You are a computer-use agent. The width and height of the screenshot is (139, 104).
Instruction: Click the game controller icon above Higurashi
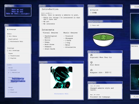click(91, 55)
